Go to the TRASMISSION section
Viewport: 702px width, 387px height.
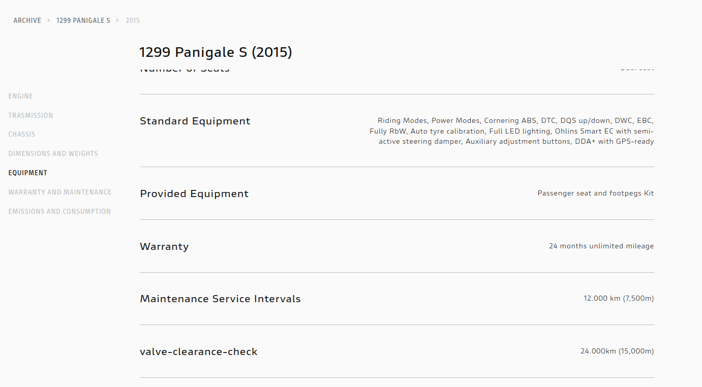click(30, 116)
